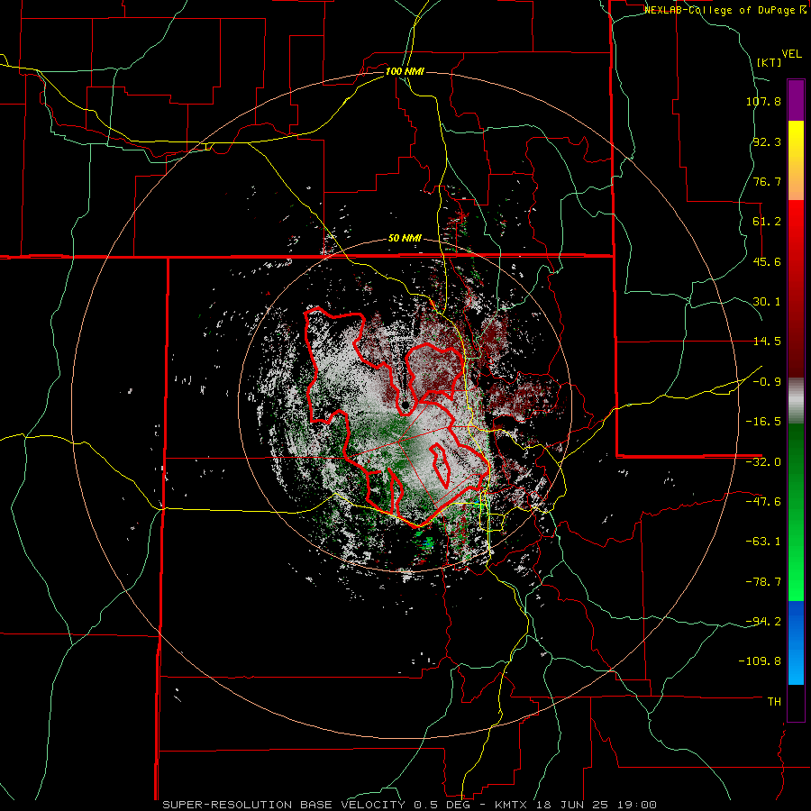Viewport: 811px width, 811px height.
Task: Click the small blue velocity echo south of radar
Action: [x=428, y=542]
